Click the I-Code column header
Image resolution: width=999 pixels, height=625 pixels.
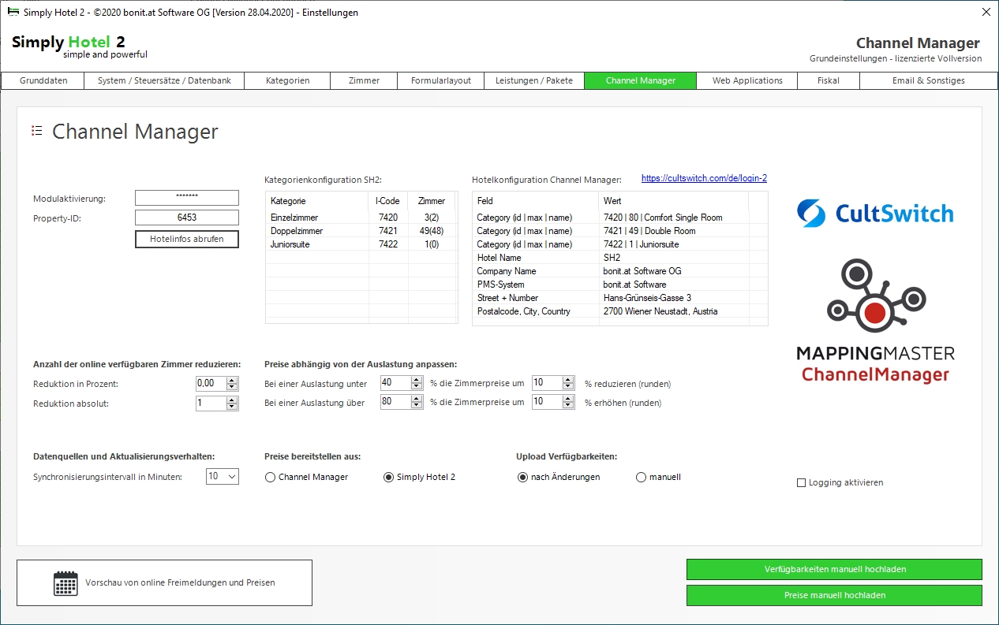click(388, 201)
